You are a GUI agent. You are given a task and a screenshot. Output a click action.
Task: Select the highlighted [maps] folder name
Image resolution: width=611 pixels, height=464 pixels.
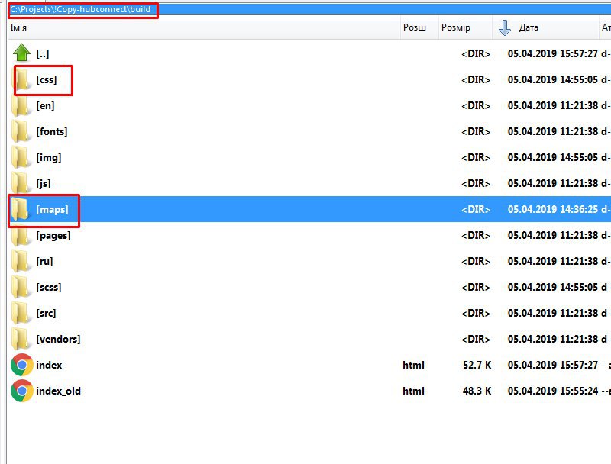tap(52, 209)
